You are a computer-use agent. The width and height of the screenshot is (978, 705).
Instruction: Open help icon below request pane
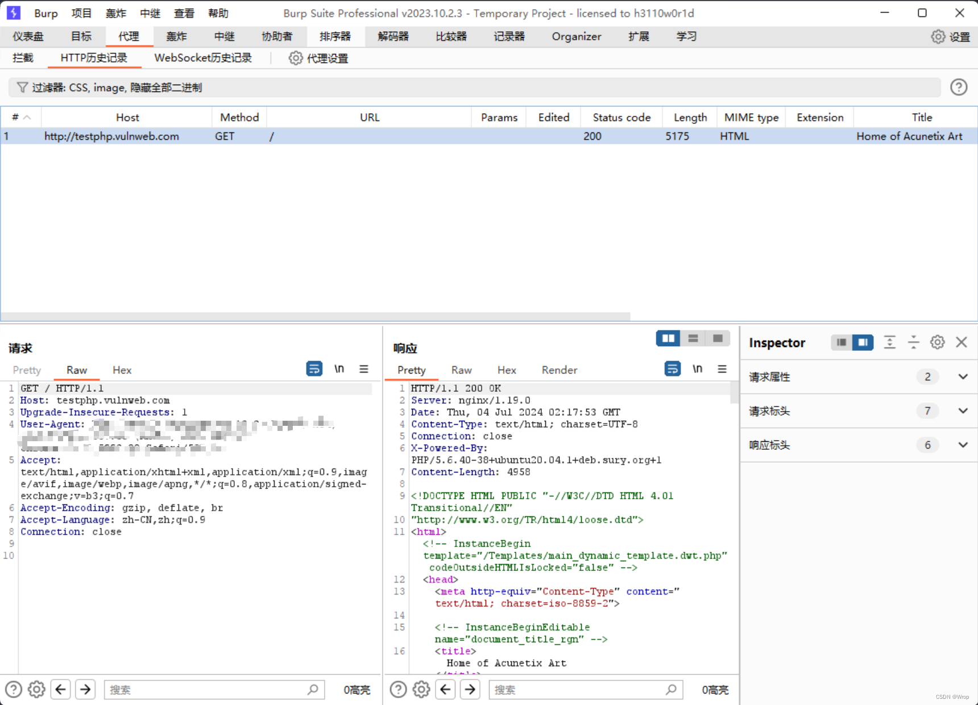tap(14, 690)
